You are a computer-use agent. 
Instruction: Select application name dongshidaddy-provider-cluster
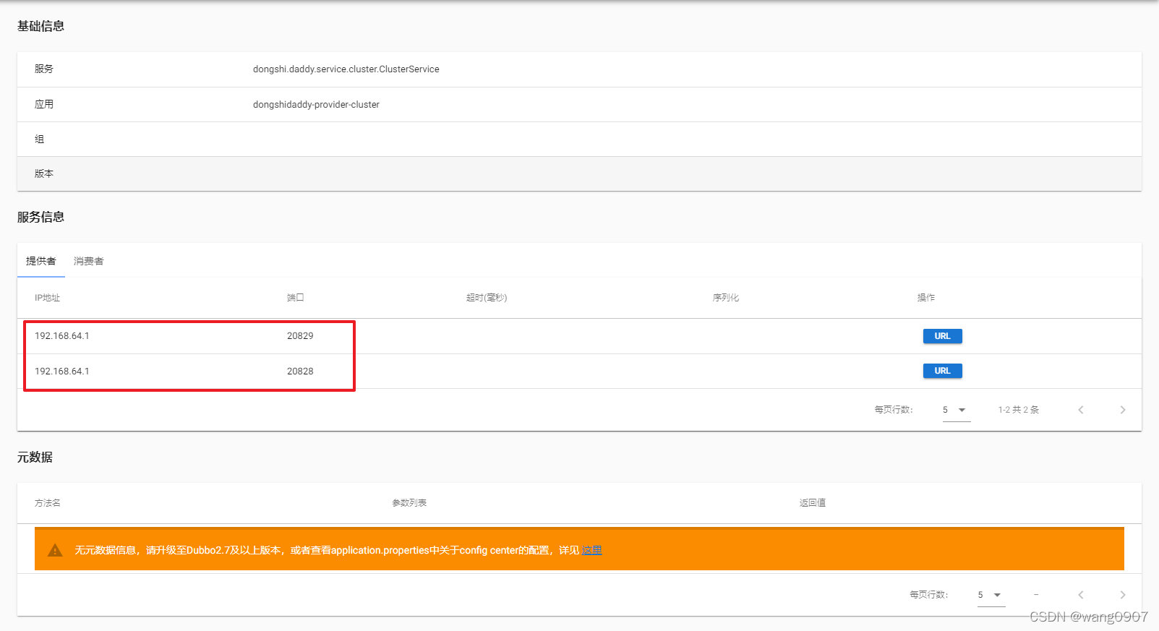click(316, 105)
